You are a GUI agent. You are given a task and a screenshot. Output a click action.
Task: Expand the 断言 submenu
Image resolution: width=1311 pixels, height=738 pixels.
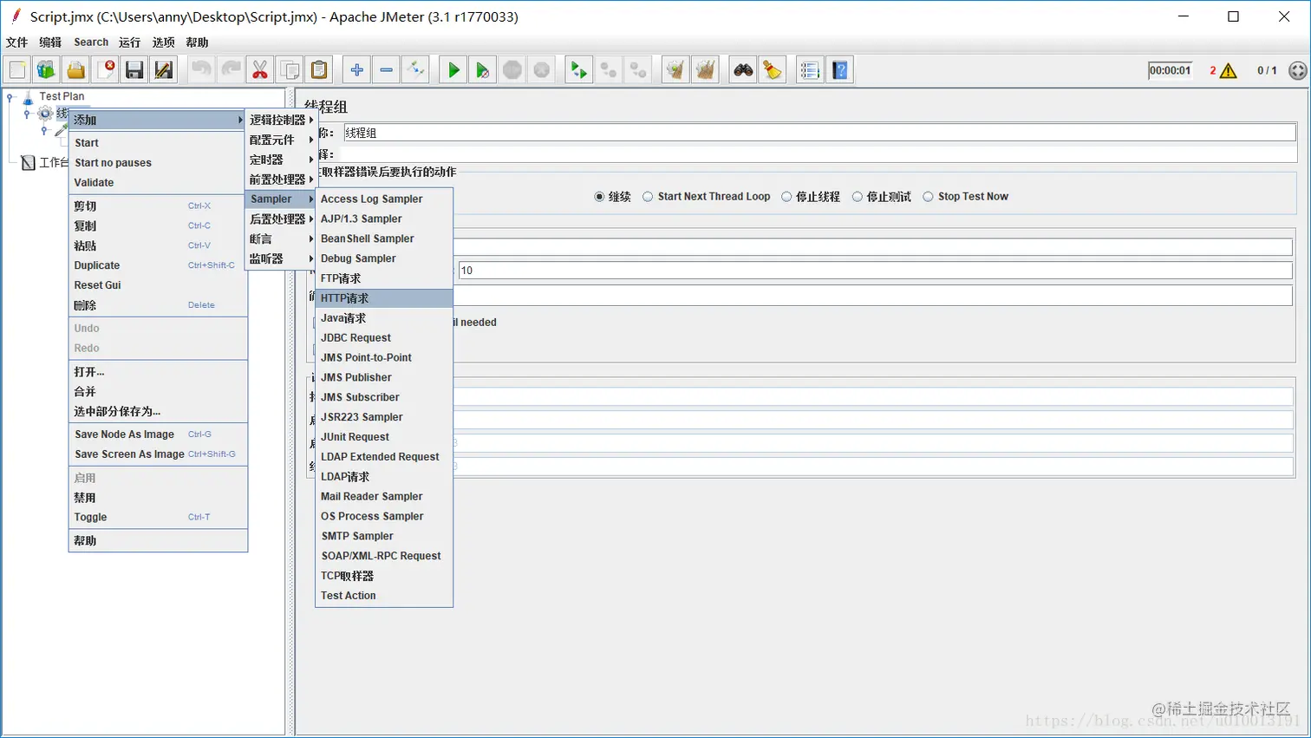(281, 239)
